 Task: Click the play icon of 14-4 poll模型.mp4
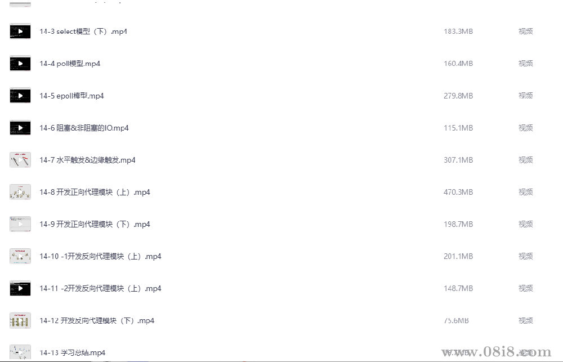coord(20,64)
